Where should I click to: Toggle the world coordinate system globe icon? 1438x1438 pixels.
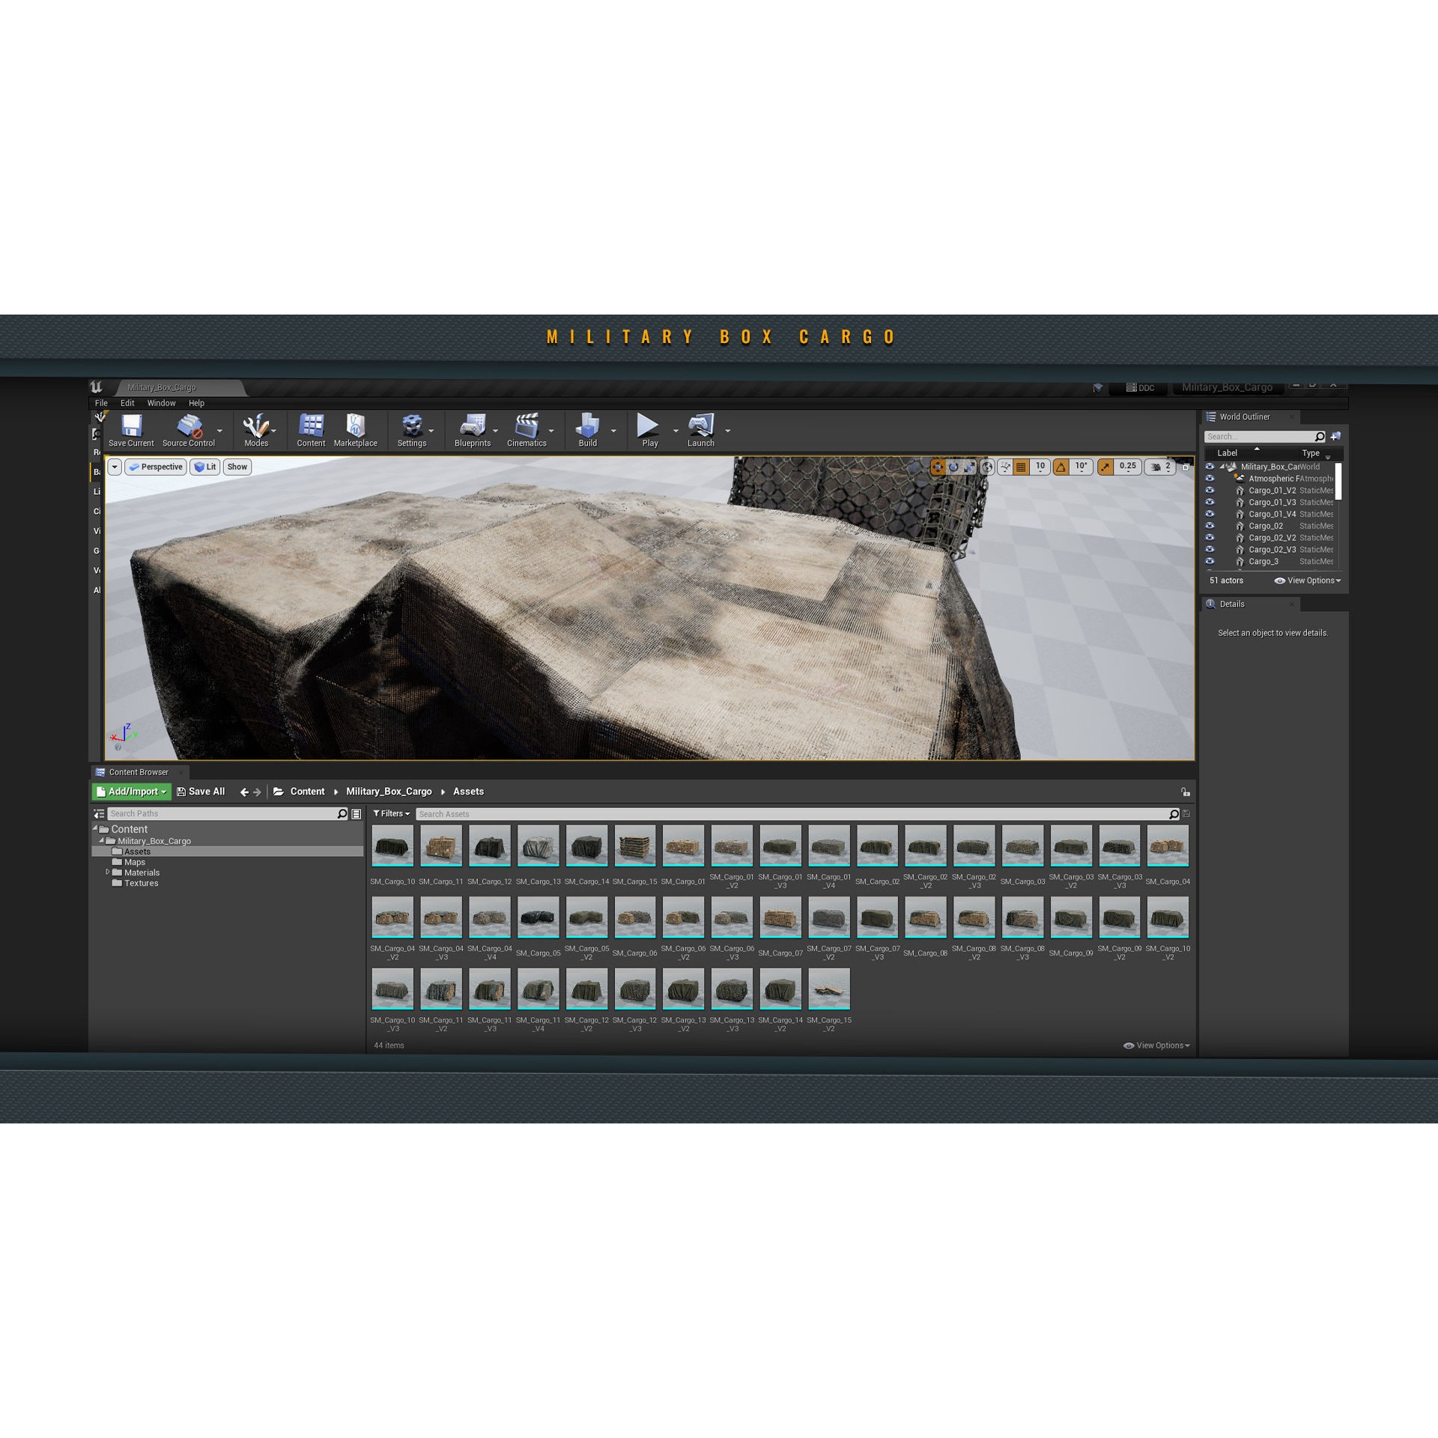coord(988,467)
